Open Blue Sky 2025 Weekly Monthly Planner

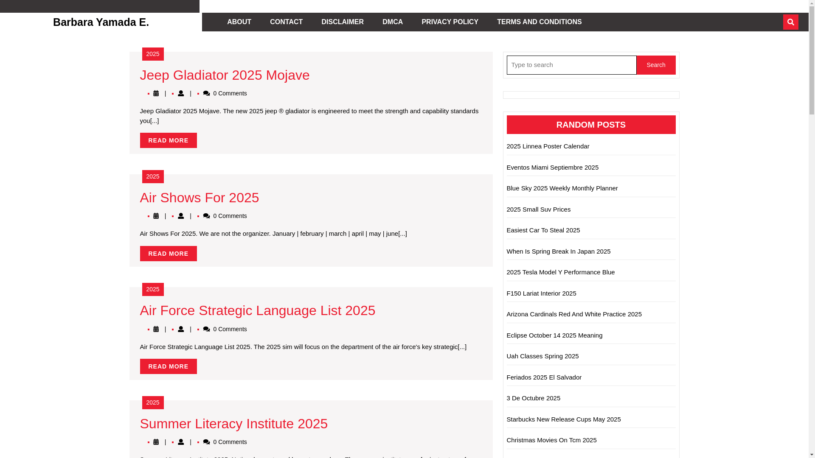(562, 188)
